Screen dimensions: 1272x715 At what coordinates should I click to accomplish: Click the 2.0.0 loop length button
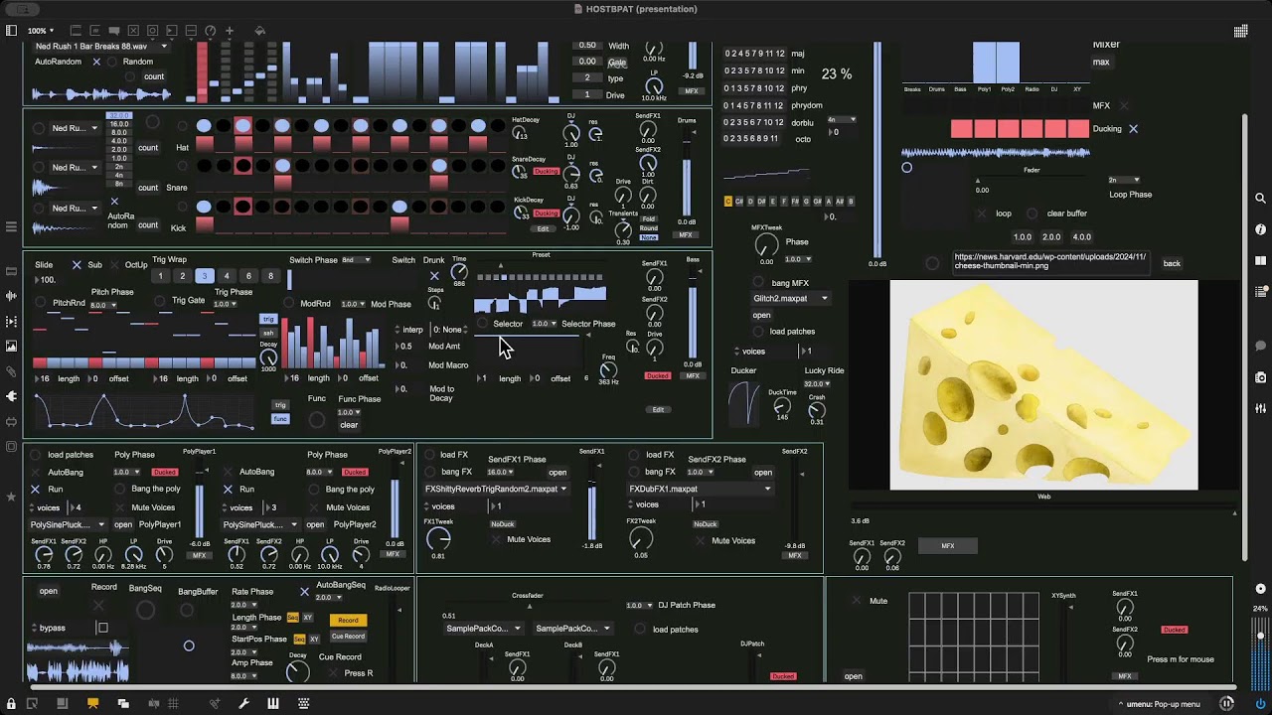pyautogui.click(x=1051, y=237)
